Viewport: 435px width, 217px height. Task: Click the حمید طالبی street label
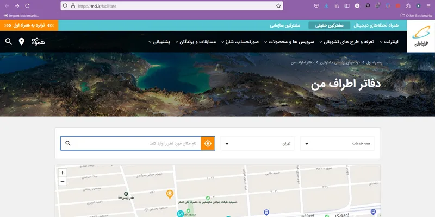click(273, 174)
